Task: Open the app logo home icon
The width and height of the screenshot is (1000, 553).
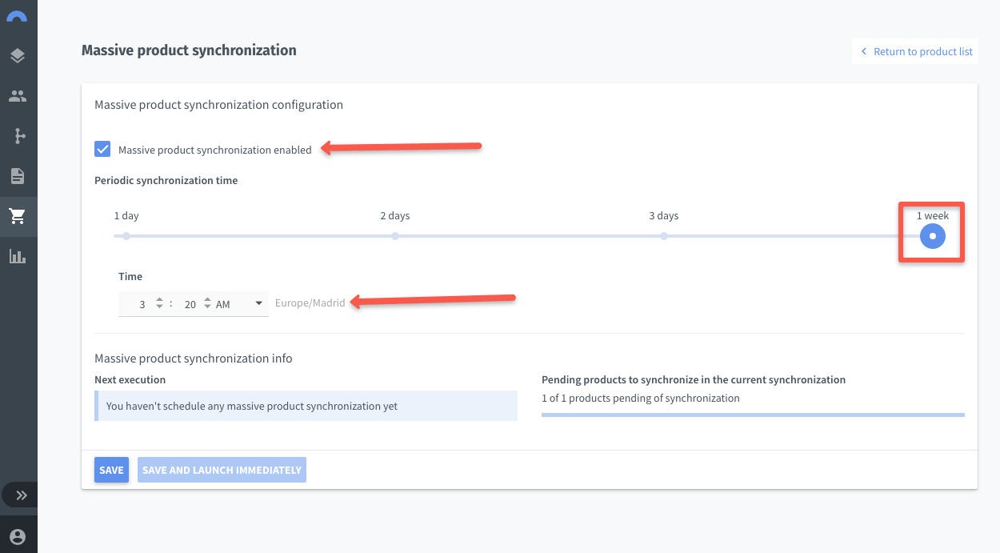Action: click(18, 16)
